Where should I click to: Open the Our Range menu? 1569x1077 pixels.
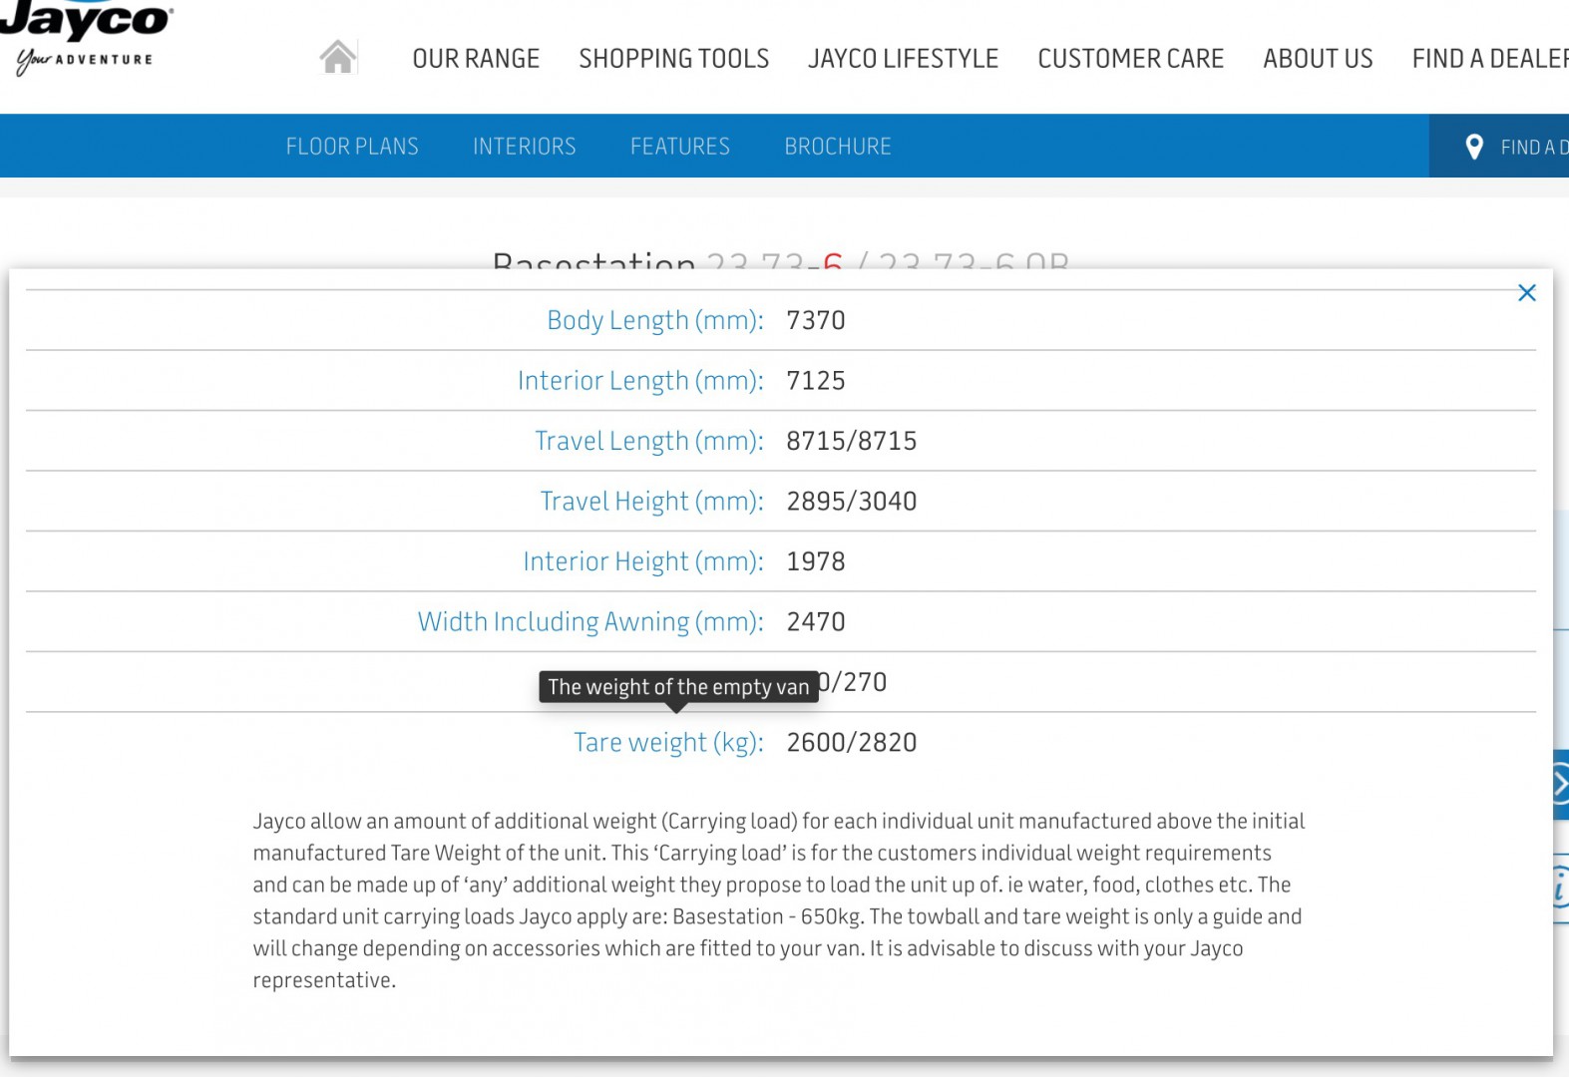[476, 59]
